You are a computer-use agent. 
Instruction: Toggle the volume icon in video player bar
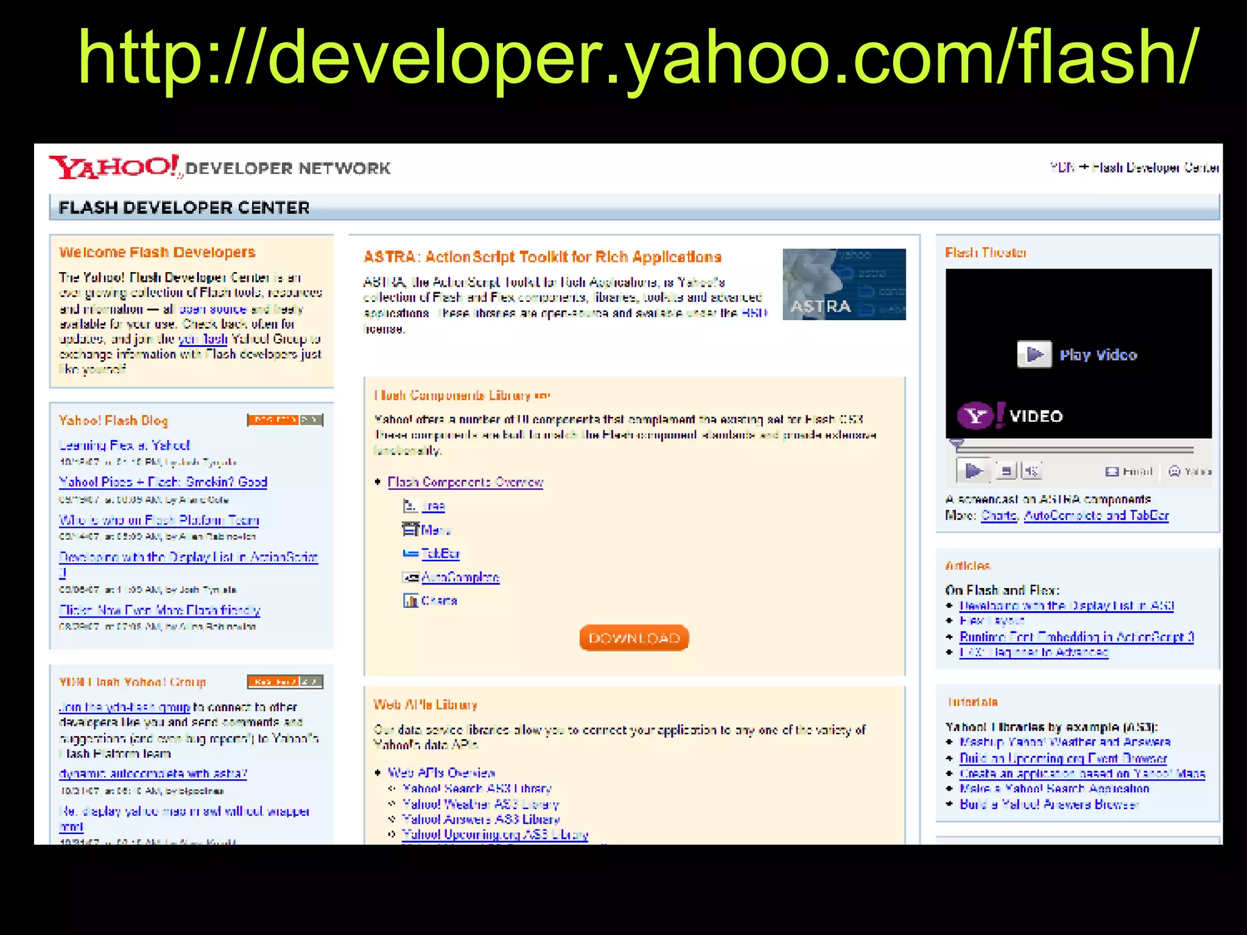(1031, 471)
